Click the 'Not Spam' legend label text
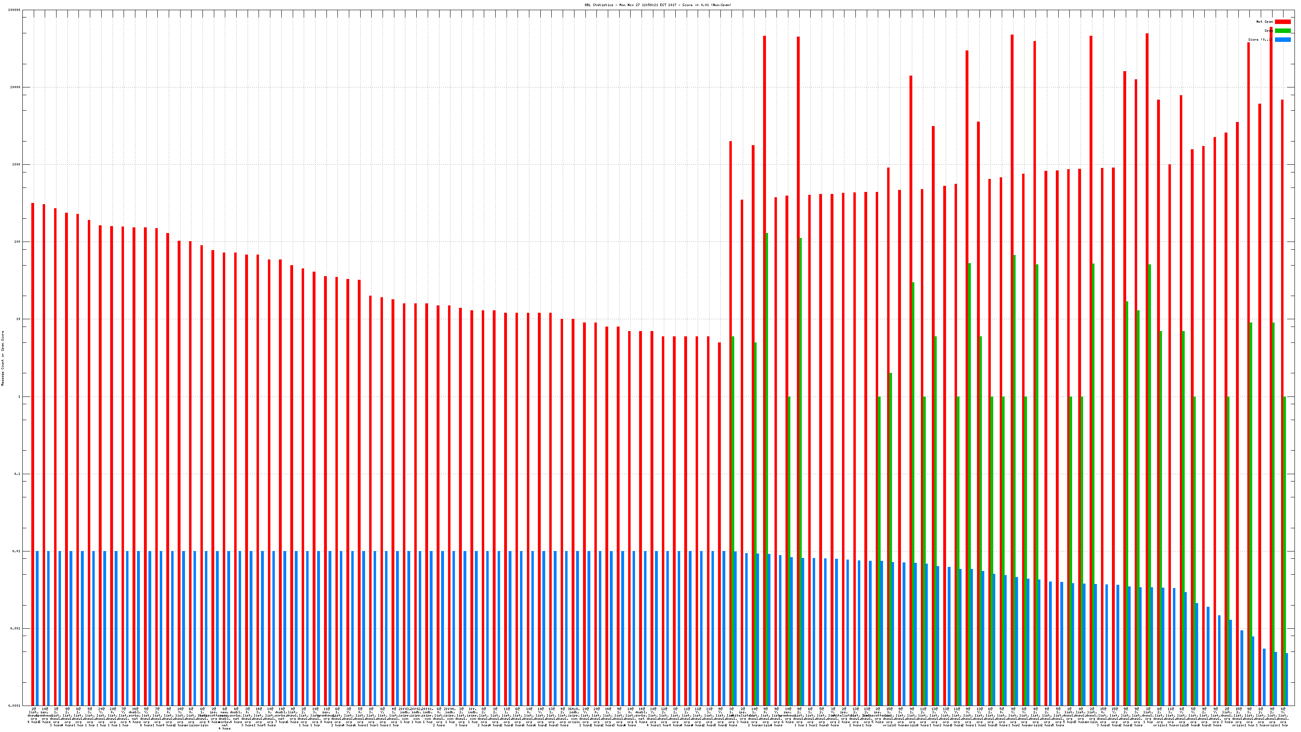 (x=1264, y=22)
